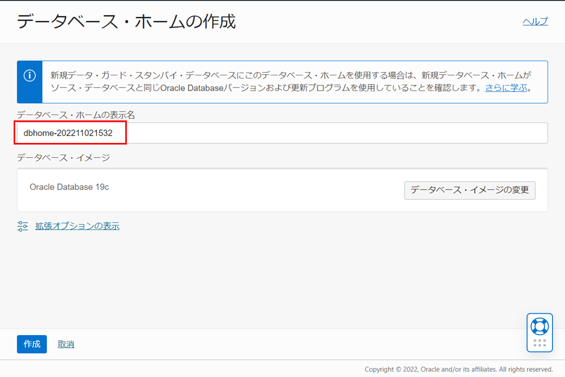Click the データベース・ホームの作成 heading
Screen dimensions: 565x377
126,22
